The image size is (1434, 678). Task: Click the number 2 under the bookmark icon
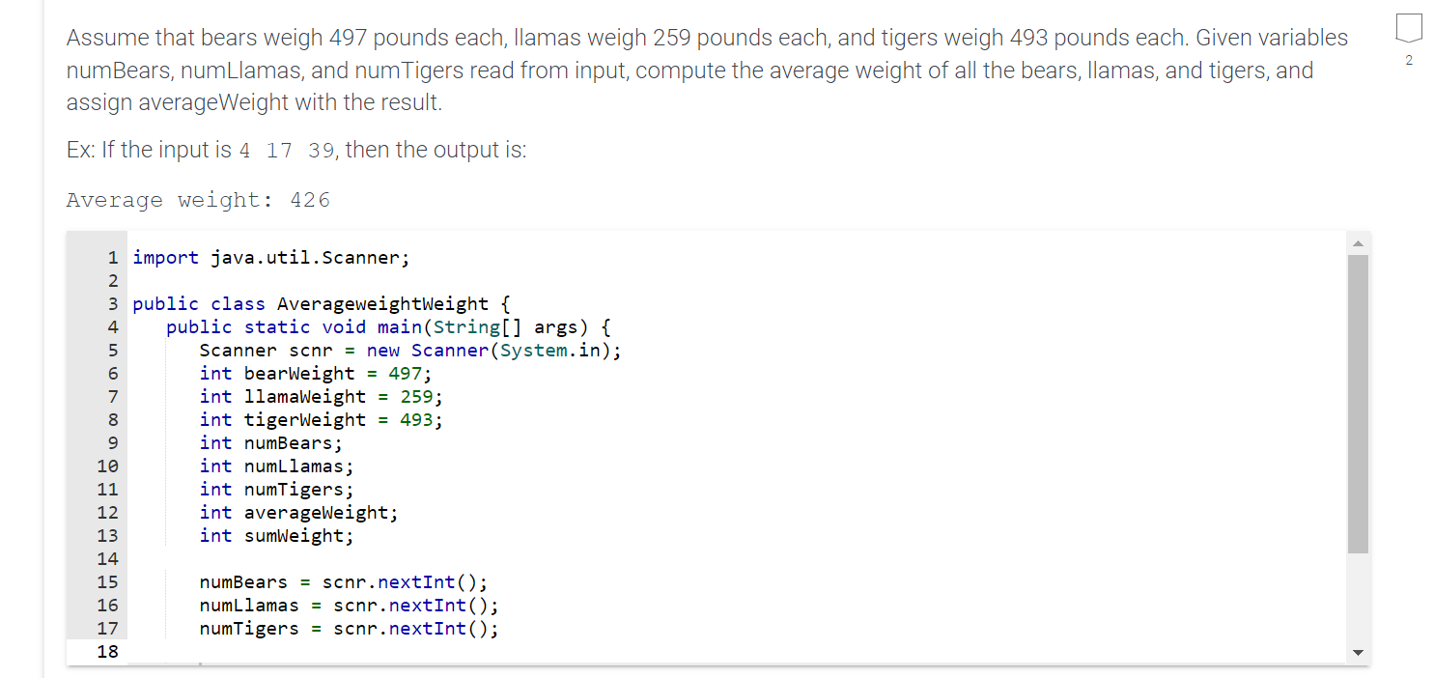tap(1408, 60)
